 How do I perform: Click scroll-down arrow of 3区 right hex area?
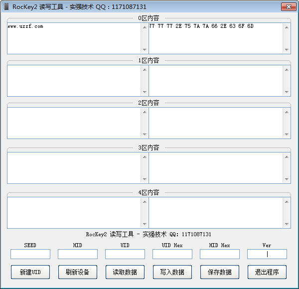point(287,179)
